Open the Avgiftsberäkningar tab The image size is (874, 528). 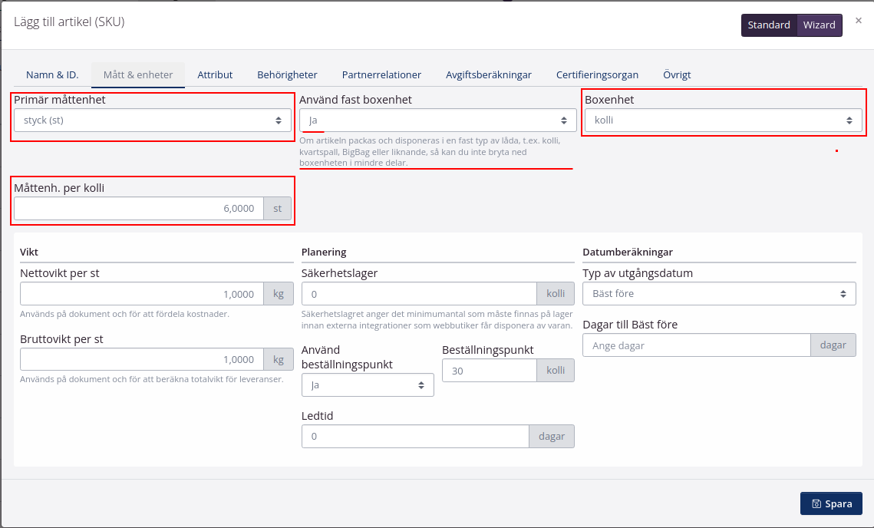[x=489, y=75]
